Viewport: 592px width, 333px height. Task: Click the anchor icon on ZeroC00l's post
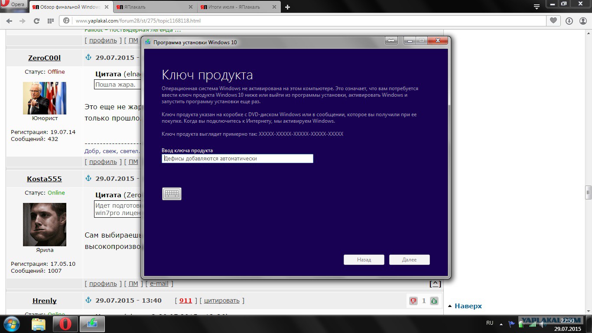pyautogui.click(x=88, y=57)
